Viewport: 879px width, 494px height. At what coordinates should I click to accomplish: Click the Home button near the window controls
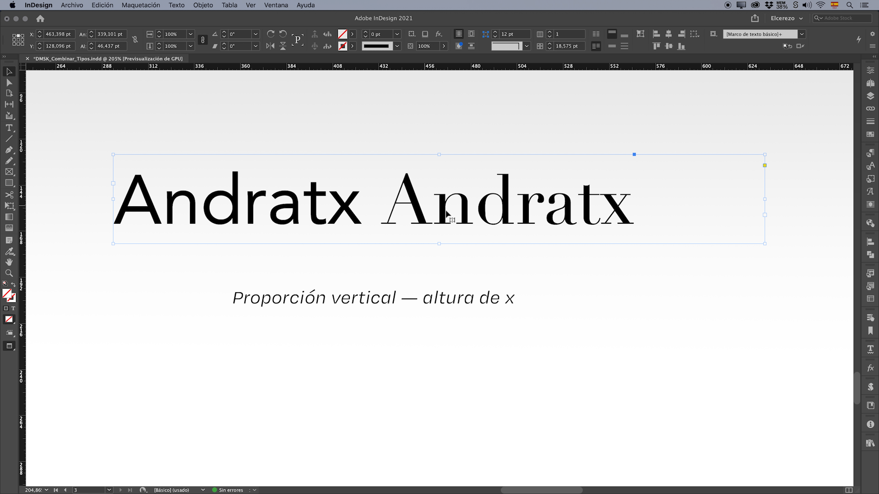[40, 19]
